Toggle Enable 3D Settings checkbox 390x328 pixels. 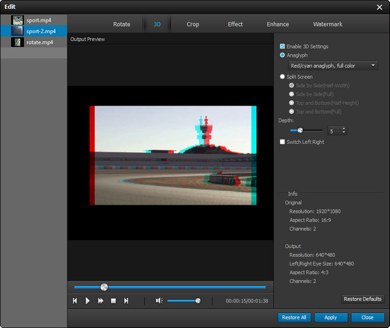pos(282,46)
